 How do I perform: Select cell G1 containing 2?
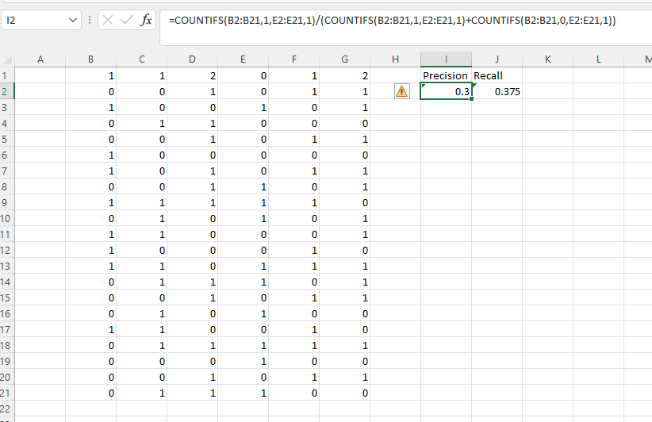(x=345, y=75)
